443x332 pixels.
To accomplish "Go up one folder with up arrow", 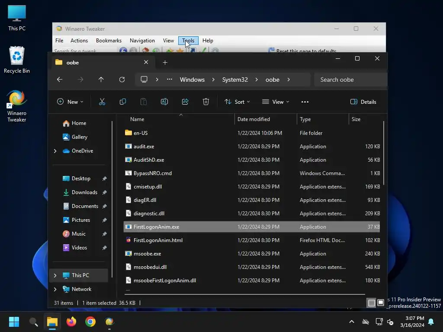I will tap(101, 80).
